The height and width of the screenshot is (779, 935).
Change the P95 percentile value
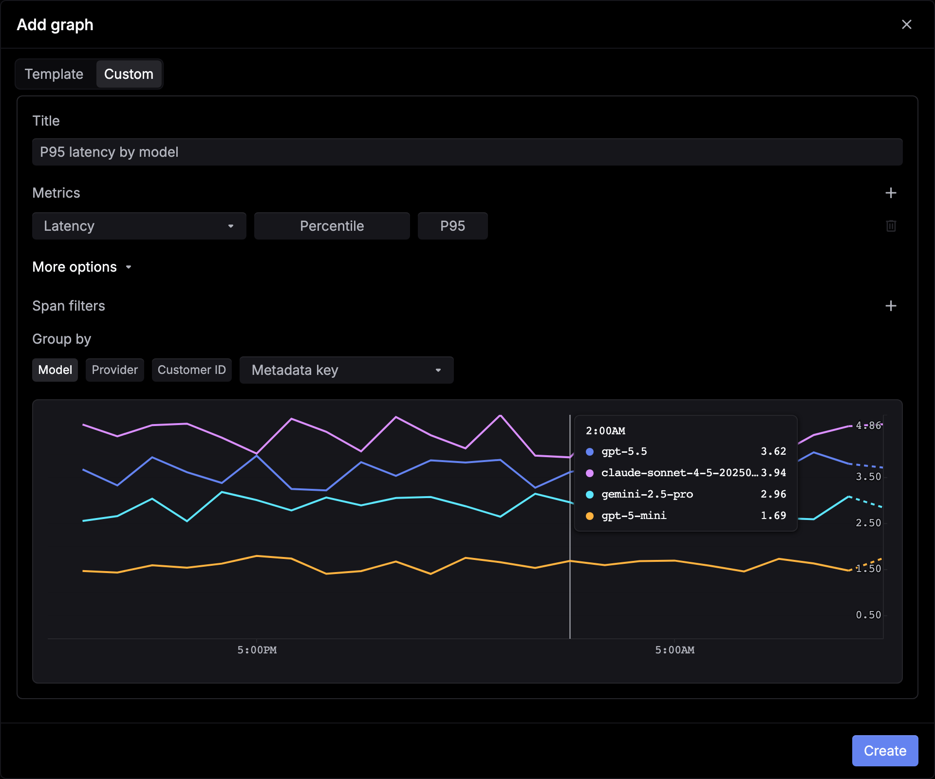pos(452,226)
